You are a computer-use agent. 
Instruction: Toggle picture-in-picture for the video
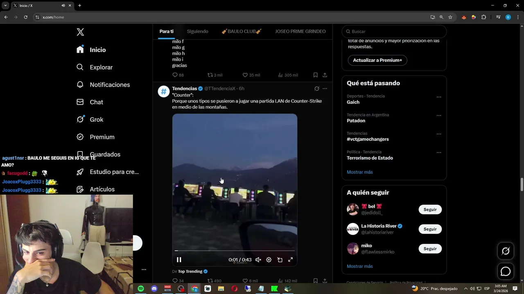(x=280, y=260)
